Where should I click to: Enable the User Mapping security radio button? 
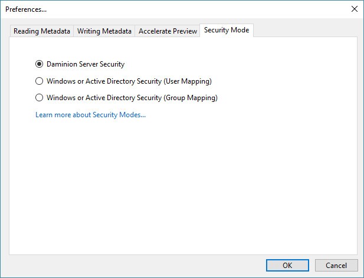pyautogui.click(x=40, y=81)
